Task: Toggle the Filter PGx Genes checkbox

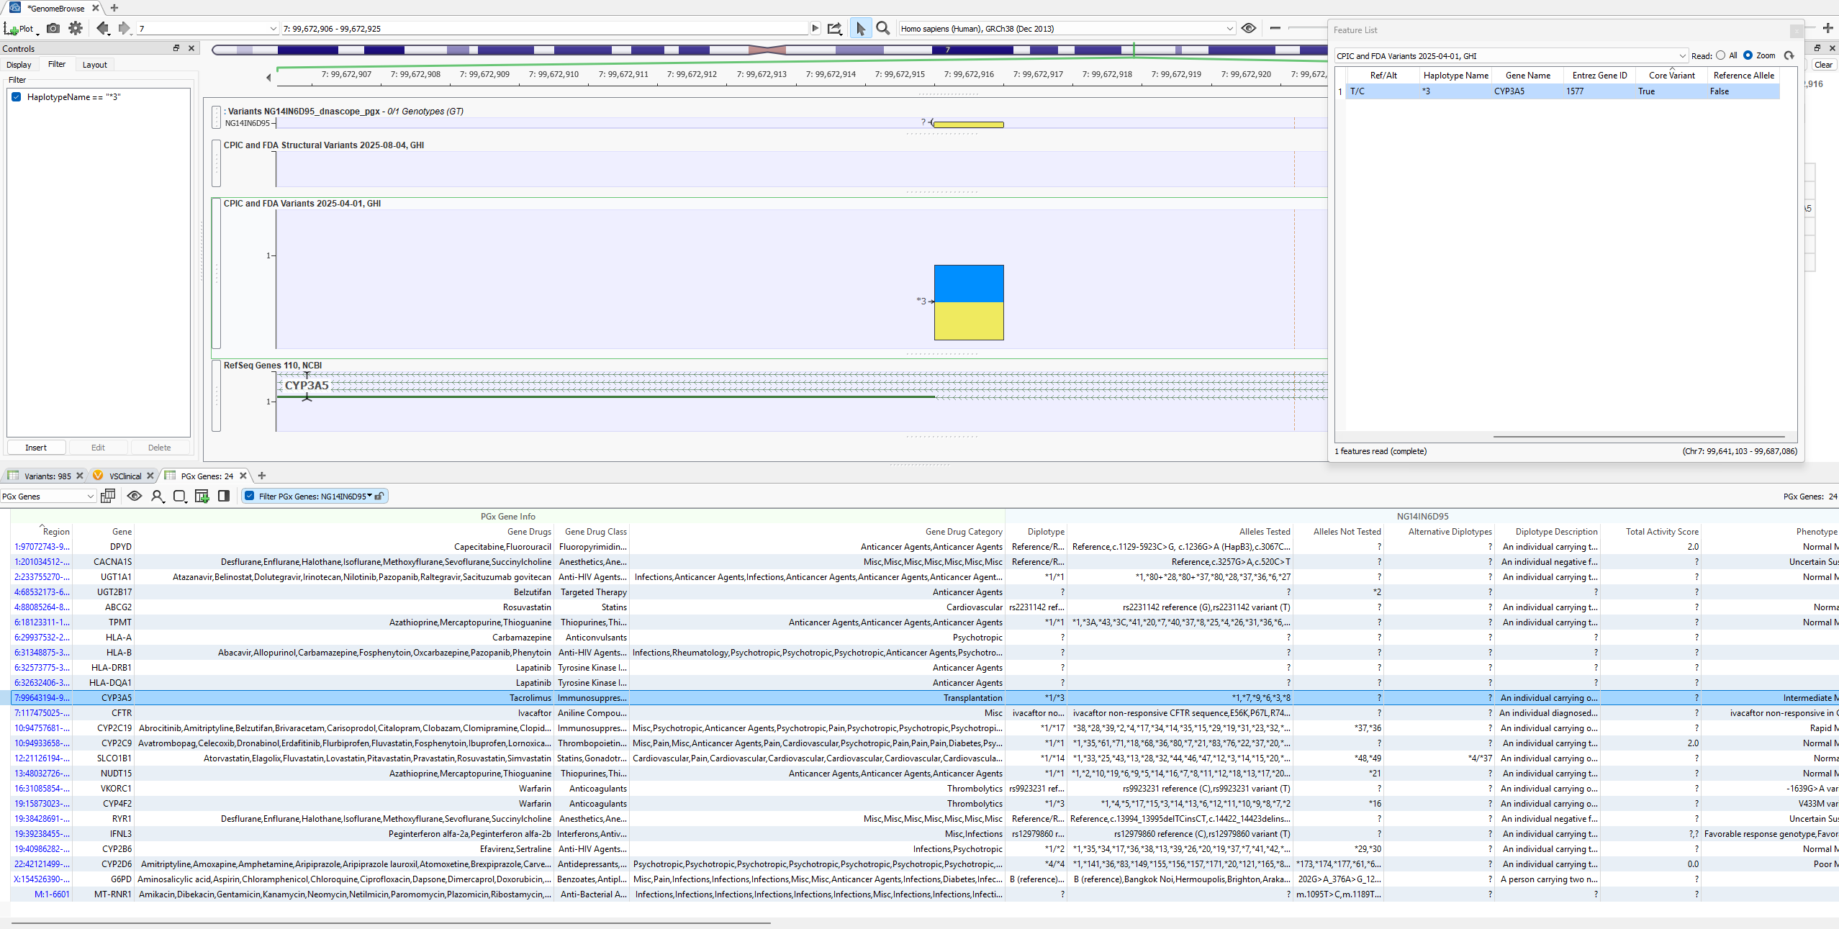Action: pos(250,496)
